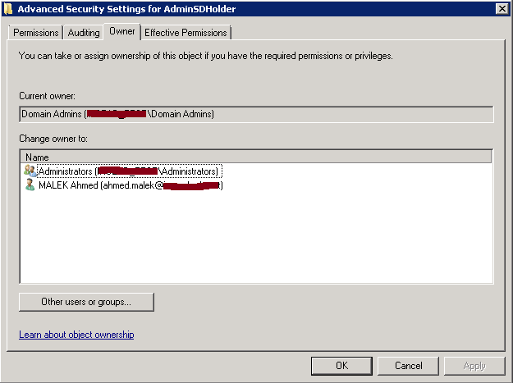513x383 pixels.
Task: Click the dialog title bar text
Action: 126,9
